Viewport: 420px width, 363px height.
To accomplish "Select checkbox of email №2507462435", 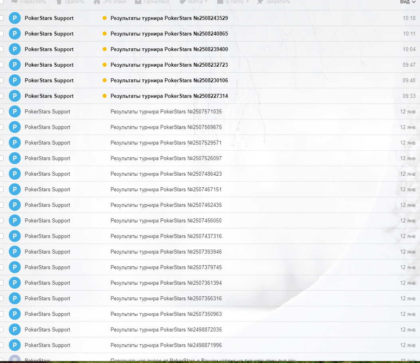I will [1, 205].
